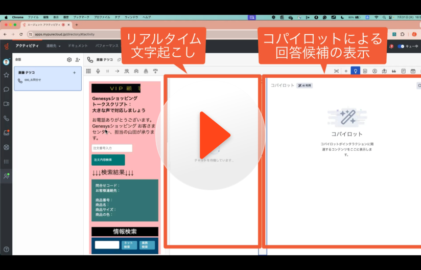Screen dimensions: 421x270
Task: Click the AI 利用 badge next to Copilot
Action: [x=305, y=85]
